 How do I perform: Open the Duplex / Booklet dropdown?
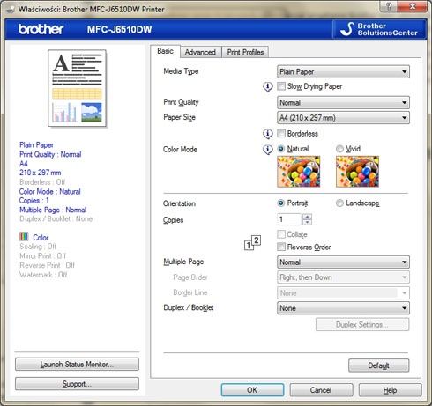coord(343,308)
